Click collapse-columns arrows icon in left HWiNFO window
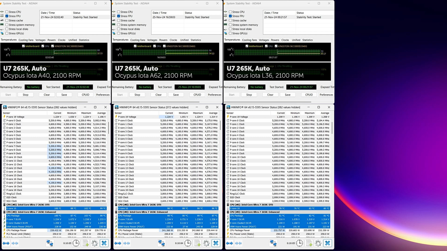Image resolution: width=447 pixels, height=251 pixels. [x=15, y=243]
